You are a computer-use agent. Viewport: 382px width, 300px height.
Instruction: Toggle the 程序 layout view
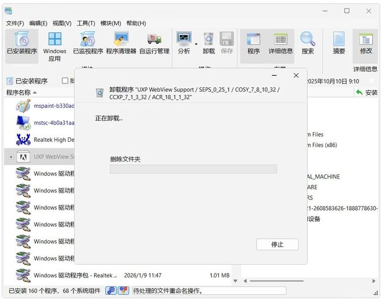(254, 46)
